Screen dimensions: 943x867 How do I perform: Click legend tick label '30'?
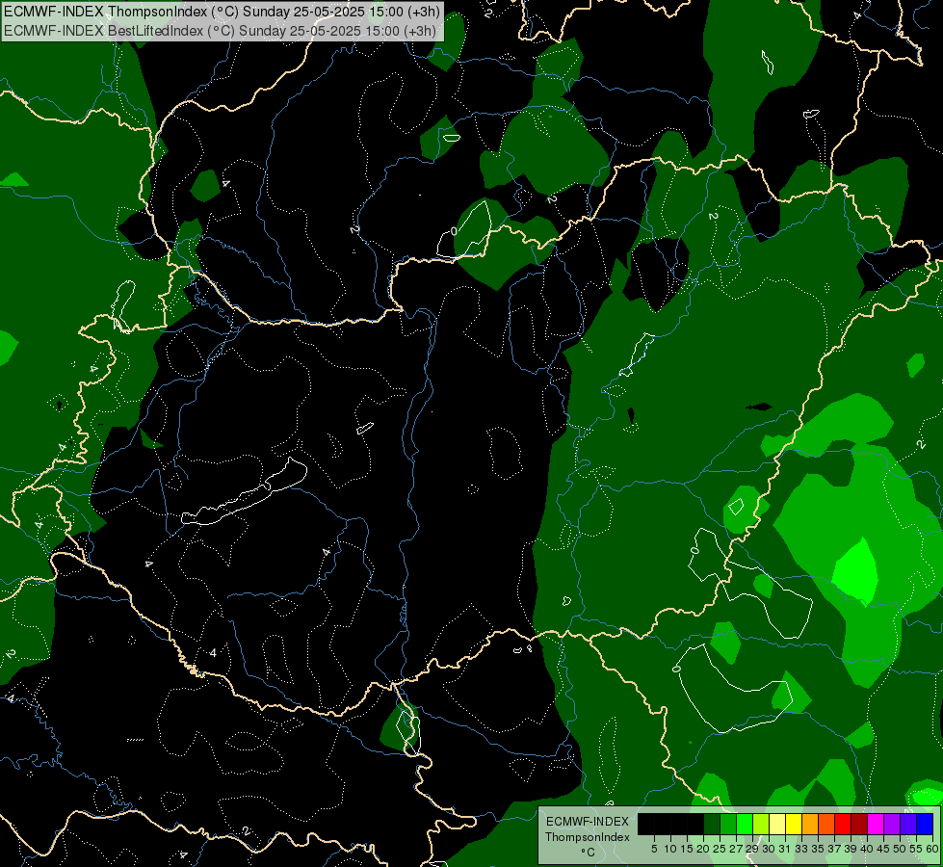(769, 849)
